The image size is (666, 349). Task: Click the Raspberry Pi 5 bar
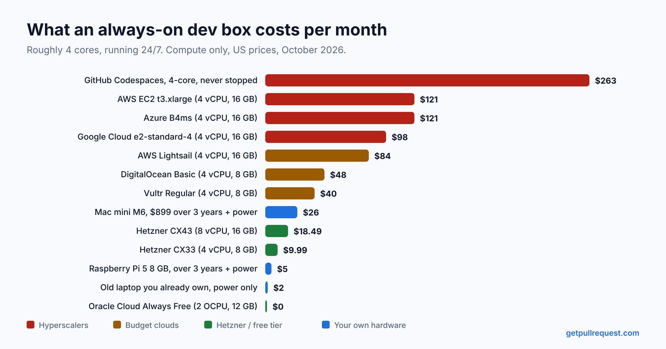[268, 269]
